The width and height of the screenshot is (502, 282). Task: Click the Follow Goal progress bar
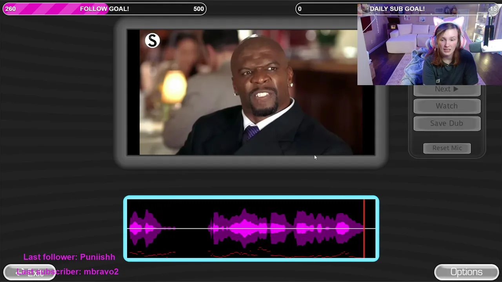pyautogui.click(x=104, y=9)
